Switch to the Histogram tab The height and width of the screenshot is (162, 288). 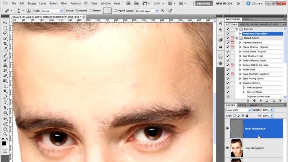(233, 19)
